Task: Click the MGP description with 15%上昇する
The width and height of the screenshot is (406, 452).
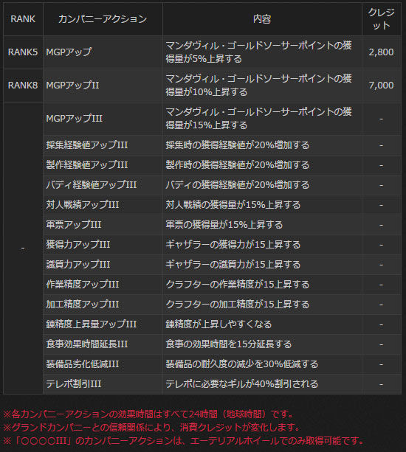Action: [258, 119]
